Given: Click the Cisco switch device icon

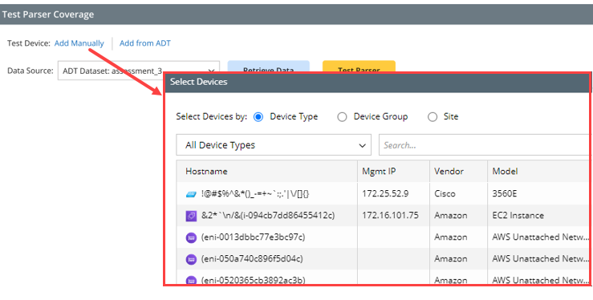Looking at the screenshot, I should [x=191, y=194].
